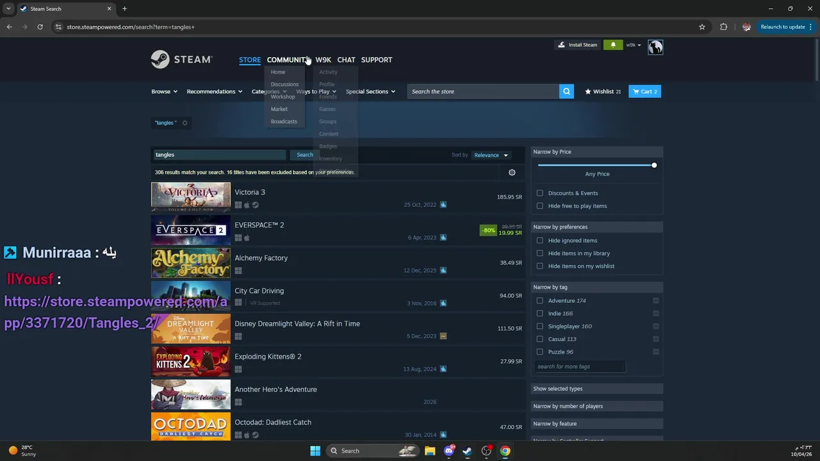Tick the Indie tag checkbox

click(x=540, y=313)
